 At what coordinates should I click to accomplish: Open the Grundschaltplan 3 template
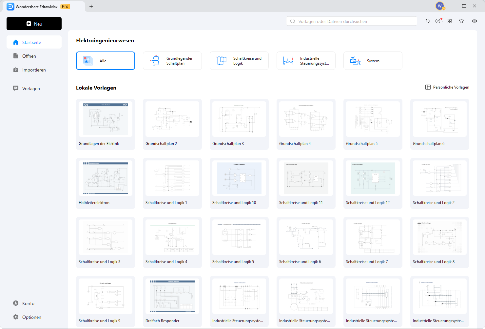[x=239, y=124]
